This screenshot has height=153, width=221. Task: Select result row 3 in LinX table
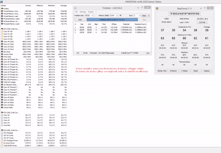[x=111, y=32]
